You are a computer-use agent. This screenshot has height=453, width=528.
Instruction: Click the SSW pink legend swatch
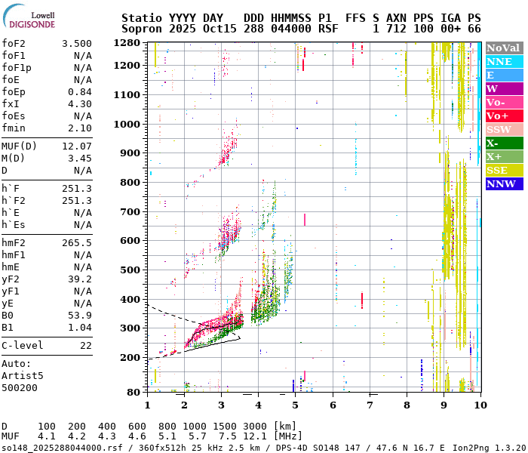click(x=503, y=129)
